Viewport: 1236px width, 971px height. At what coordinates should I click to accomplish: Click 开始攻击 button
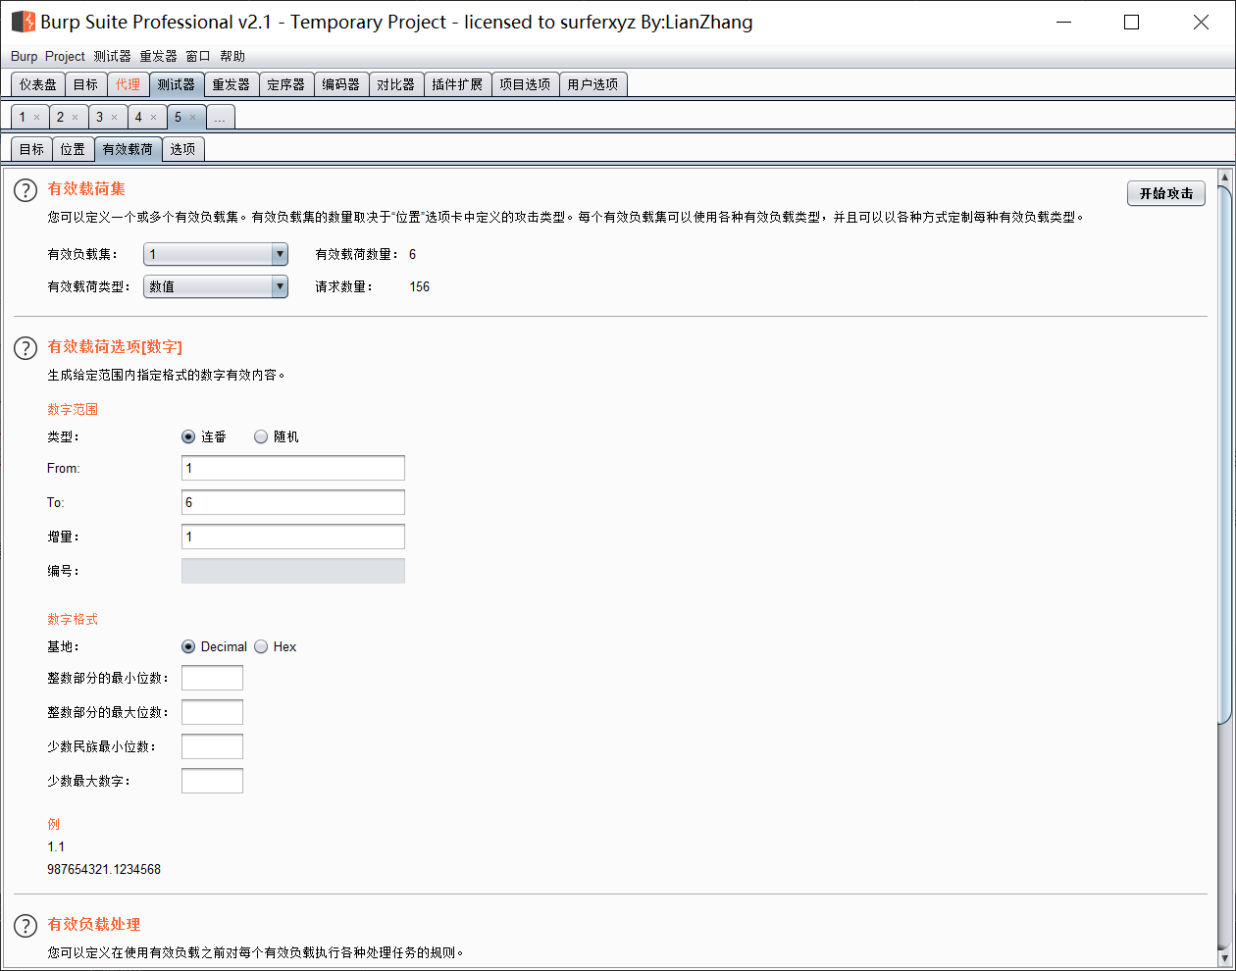1166,193
